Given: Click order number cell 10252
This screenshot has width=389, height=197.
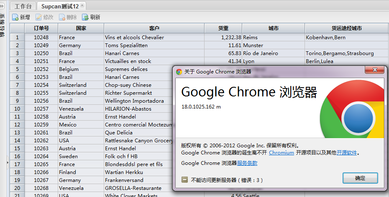Looking at the screenshot, I should coord(41,69).
